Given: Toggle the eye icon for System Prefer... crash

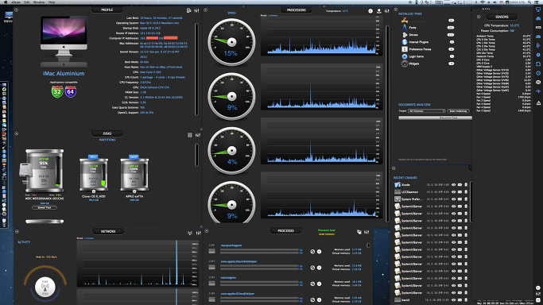Looking at the screenshot, I should pos(453,199).
